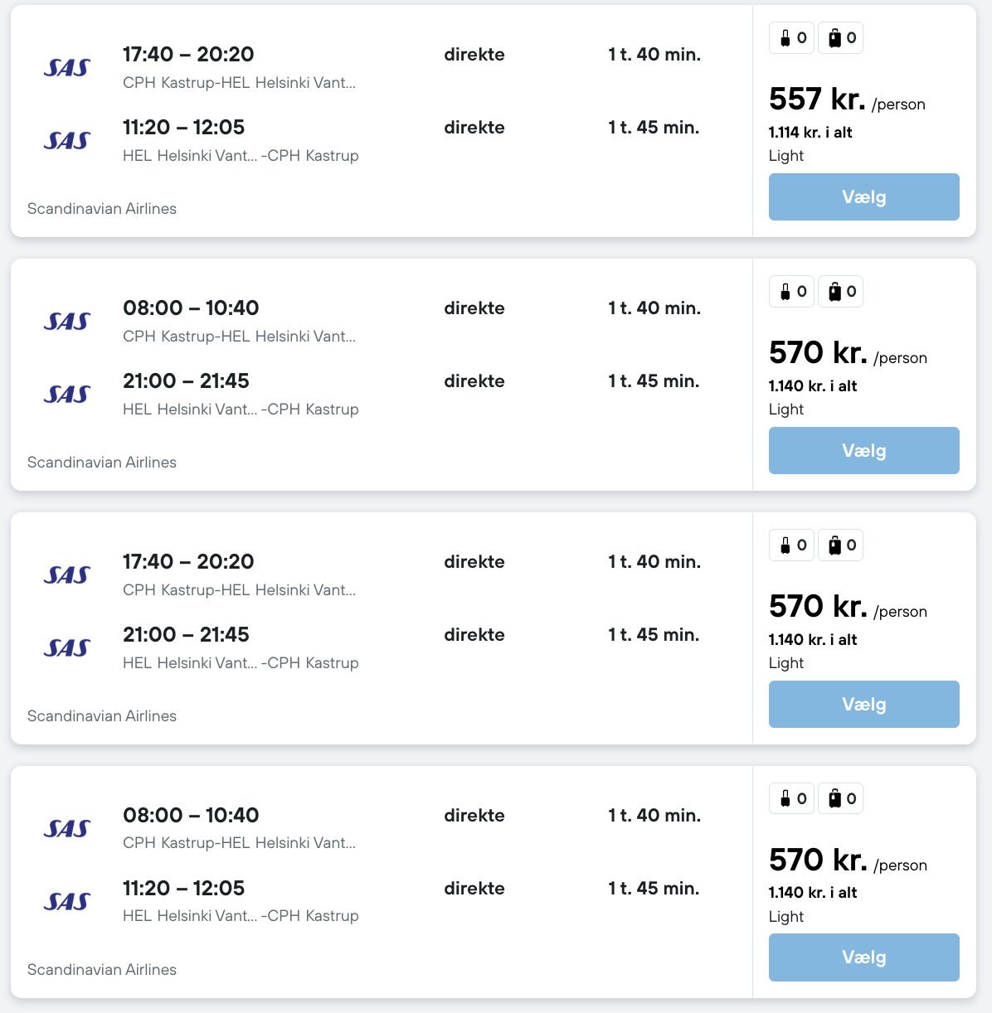Click SAS logo beside 11:20 return, 557 kr. flight
Image resolution: width=992 pixels, height=1013 pixels.
tap(66, 141)
